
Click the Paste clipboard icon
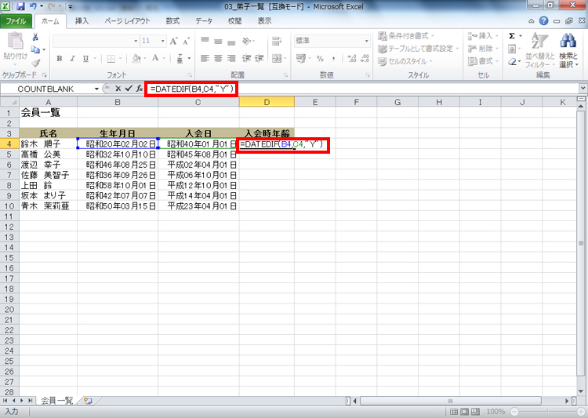click(15, 41)
